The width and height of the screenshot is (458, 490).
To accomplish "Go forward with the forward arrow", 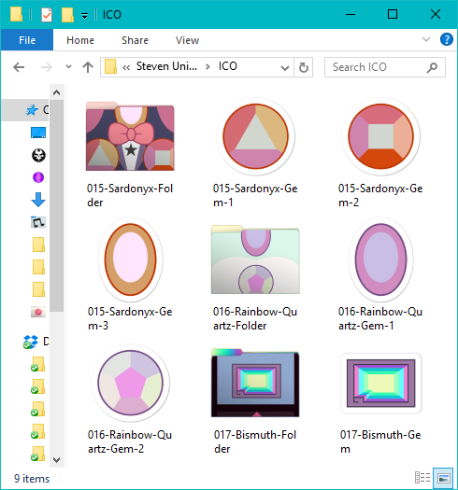I will pyautogui.click(x=47, y=67).
